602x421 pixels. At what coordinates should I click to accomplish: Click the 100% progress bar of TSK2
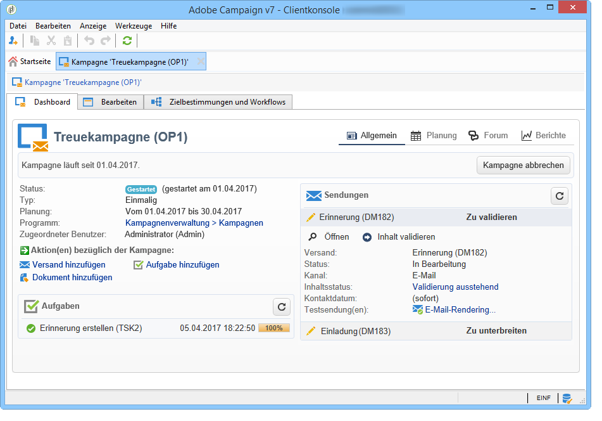click(x=273, y=328)
